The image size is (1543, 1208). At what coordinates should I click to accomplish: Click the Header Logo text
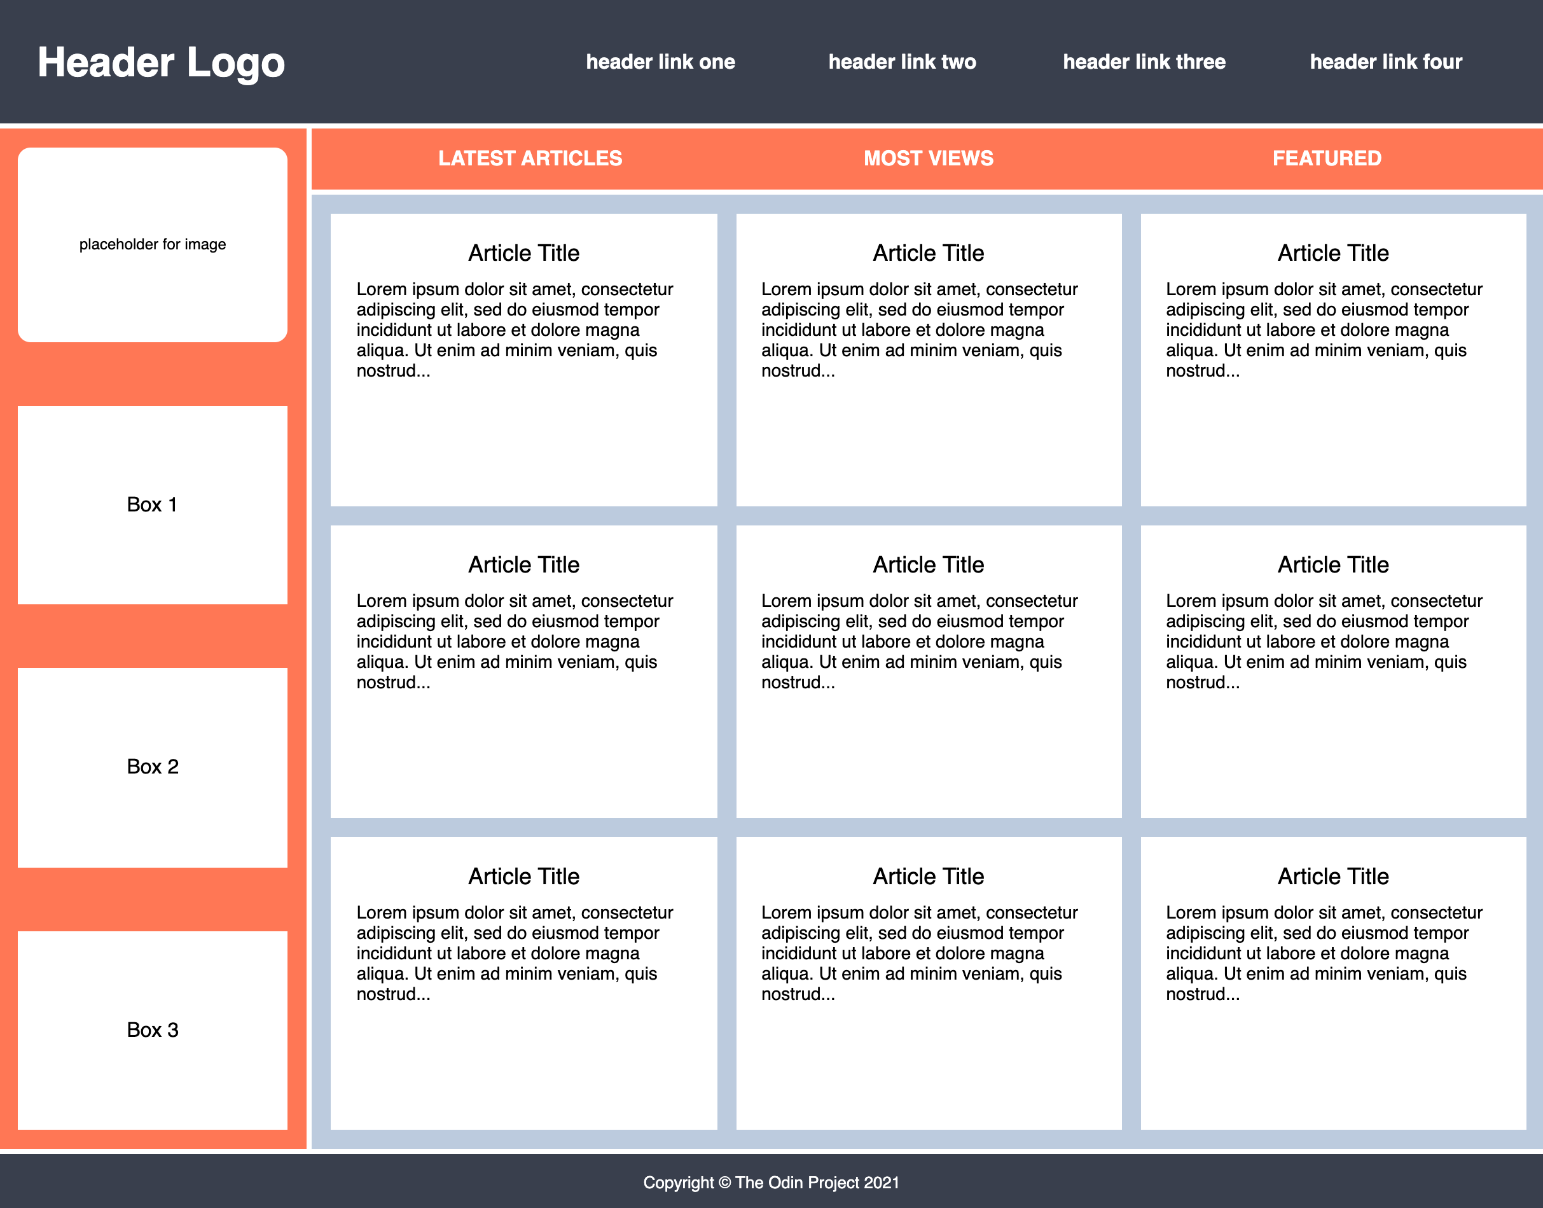(161, 62)
